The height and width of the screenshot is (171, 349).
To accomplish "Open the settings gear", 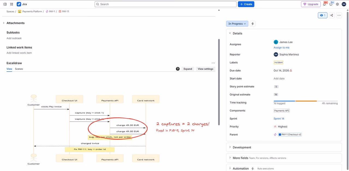I will [x=337, y=4].
